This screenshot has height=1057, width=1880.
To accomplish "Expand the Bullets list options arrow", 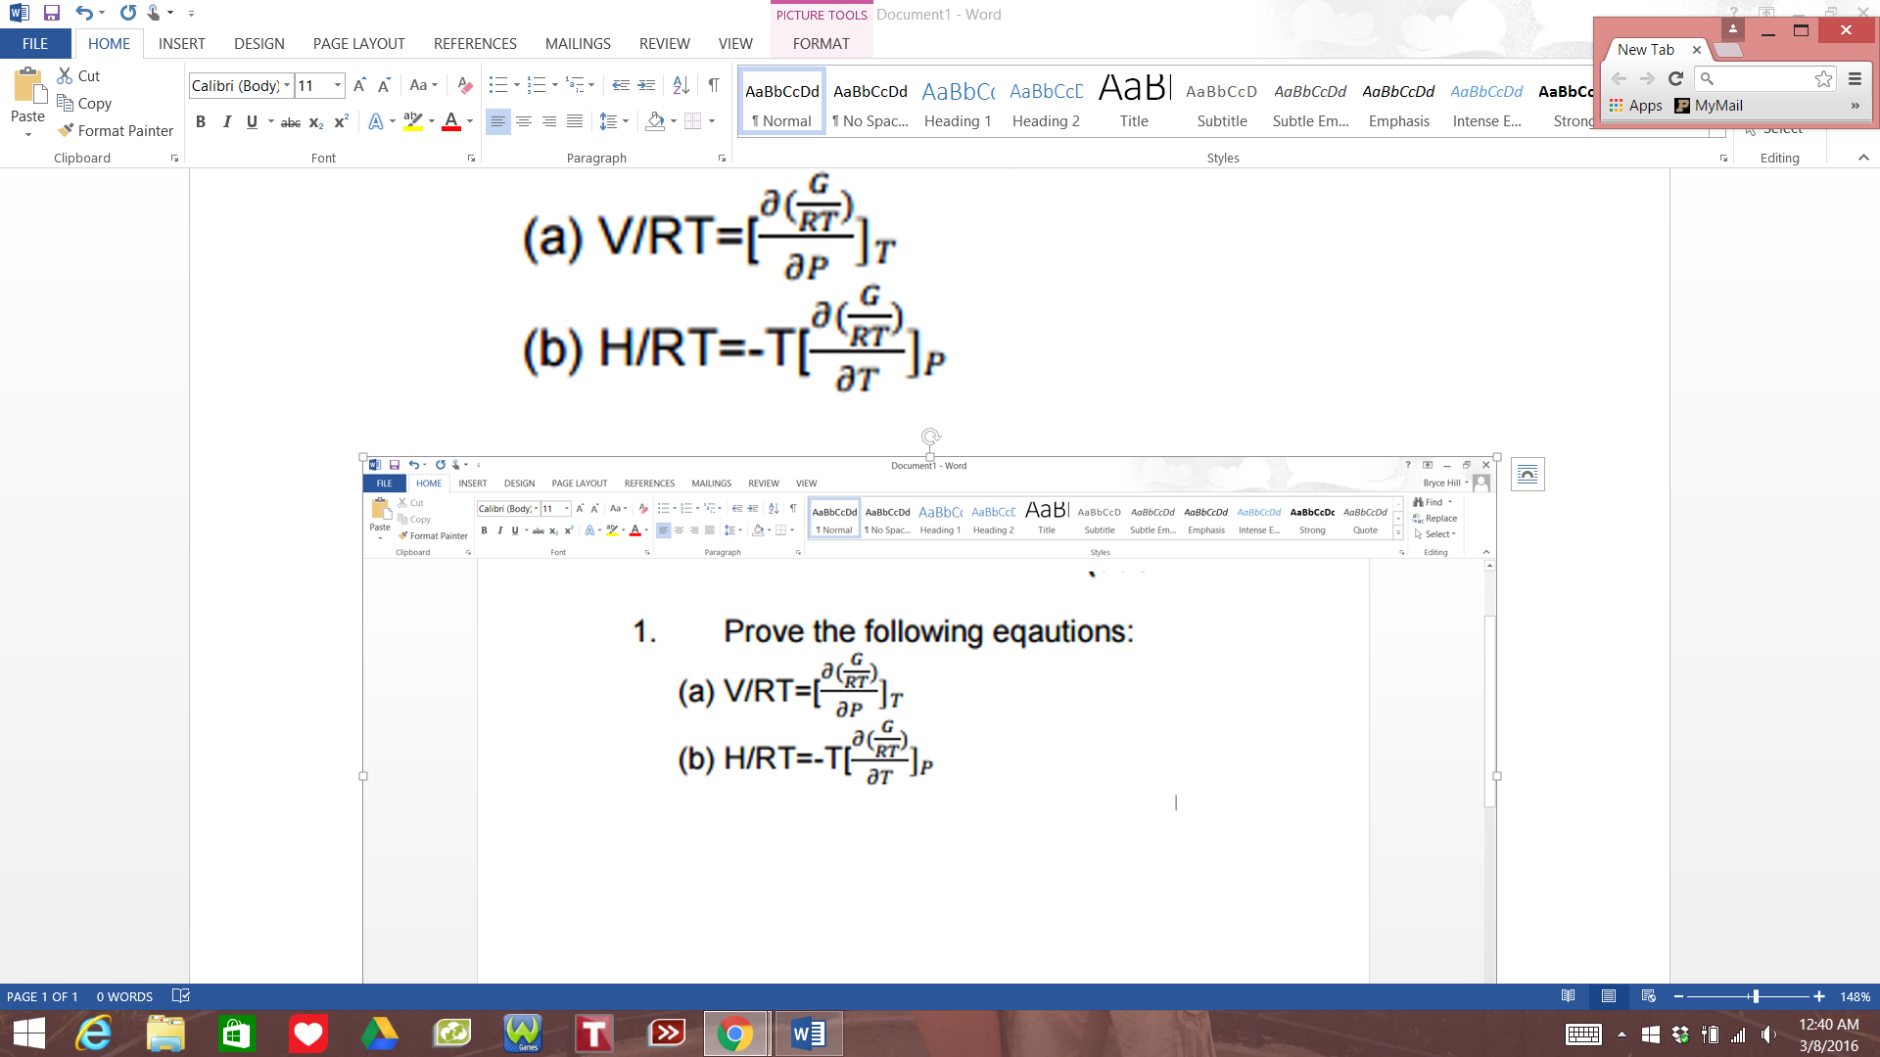I will 516,86.
